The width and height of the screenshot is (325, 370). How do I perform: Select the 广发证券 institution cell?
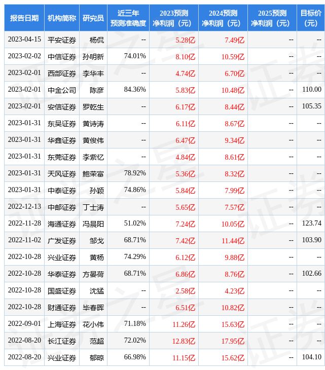click(62, 241)
